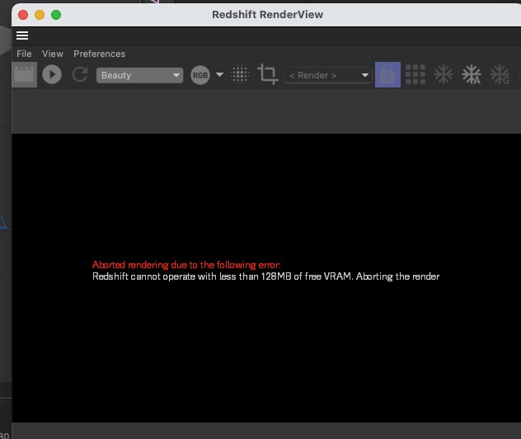This screenshot has width=521, height=439.
Task: Open the View menu
Action: click(53, 54)
